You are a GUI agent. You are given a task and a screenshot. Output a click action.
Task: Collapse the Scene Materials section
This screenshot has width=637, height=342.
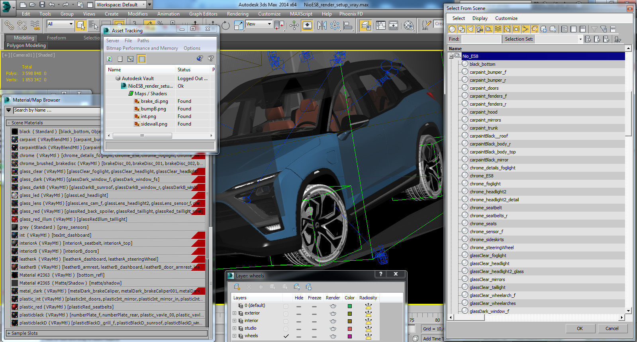[9, 123]
